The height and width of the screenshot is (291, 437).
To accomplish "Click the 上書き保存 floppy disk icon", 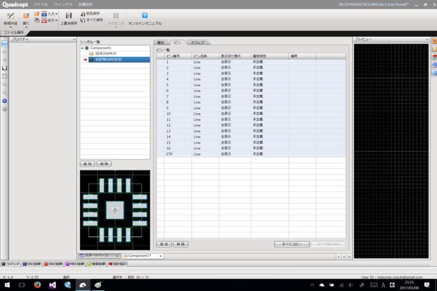I will [x=69, y=16].
